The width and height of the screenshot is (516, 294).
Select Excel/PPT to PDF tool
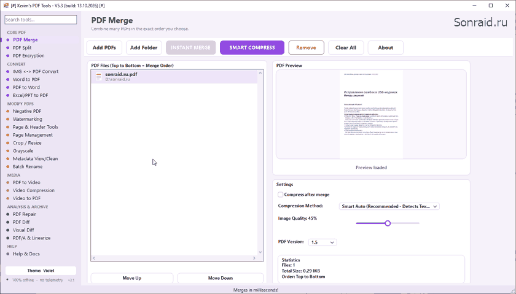pos(30,95)
